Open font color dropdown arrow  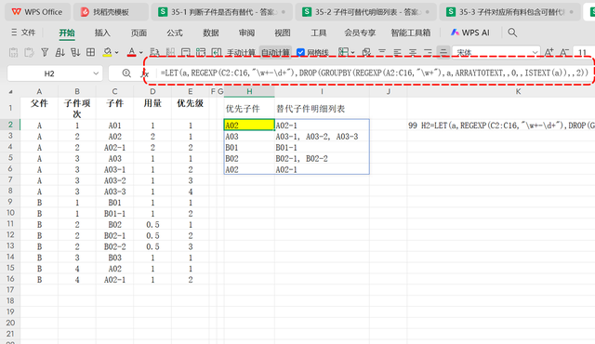pos(140,53)
